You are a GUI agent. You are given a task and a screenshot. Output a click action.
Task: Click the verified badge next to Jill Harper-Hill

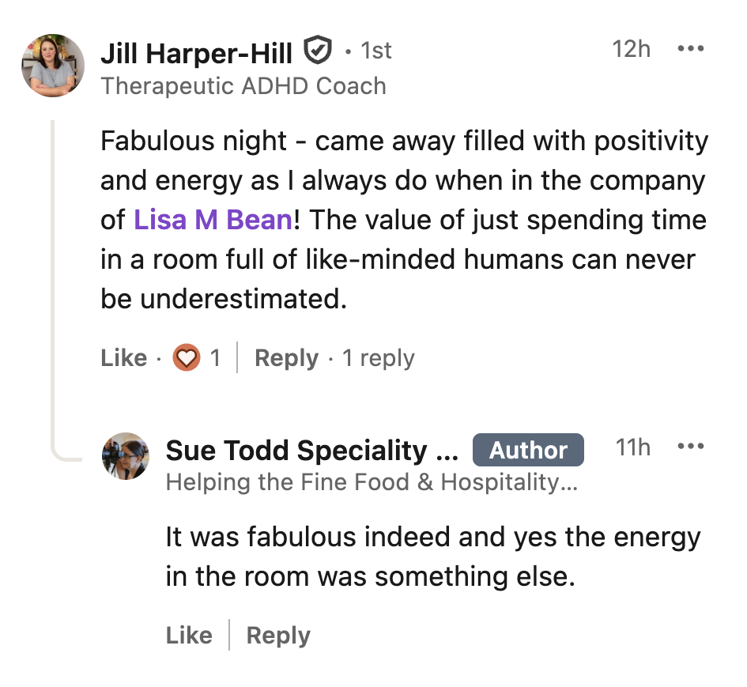[318, 51]
